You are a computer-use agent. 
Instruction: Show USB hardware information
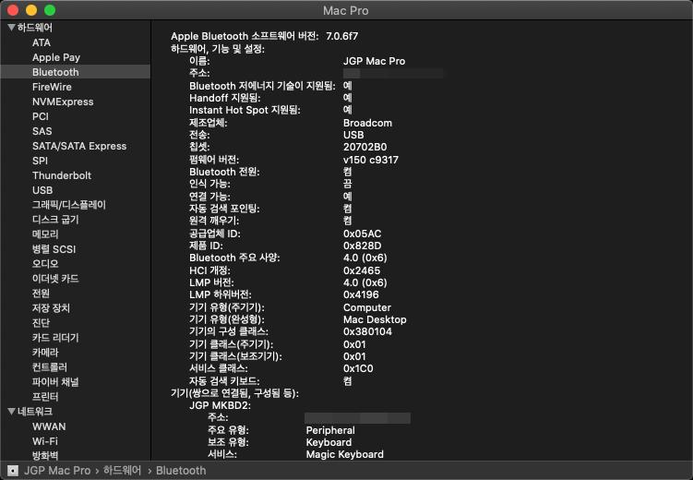42,190
